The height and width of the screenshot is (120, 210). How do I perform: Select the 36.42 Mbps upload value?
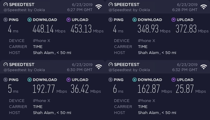tap(86, 89)
